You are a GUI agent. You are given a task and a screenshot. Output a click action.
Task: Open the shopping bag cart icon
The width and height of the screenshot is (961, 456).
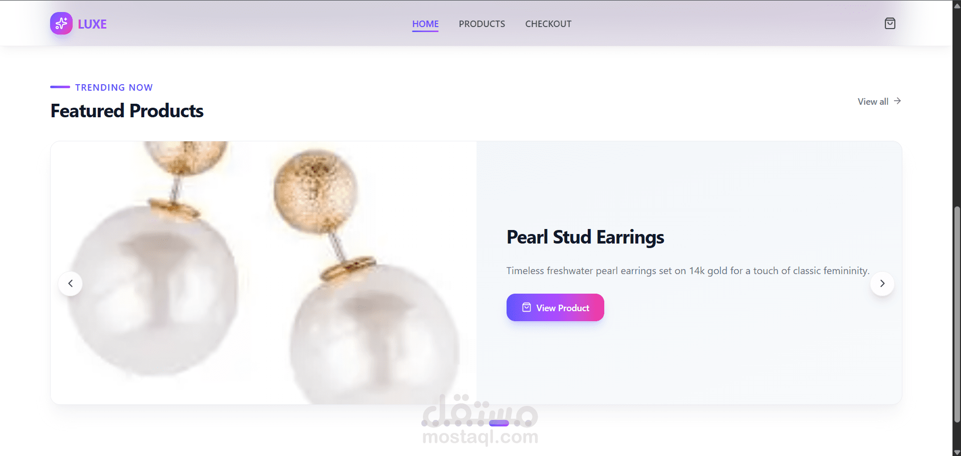click(890, 24)
